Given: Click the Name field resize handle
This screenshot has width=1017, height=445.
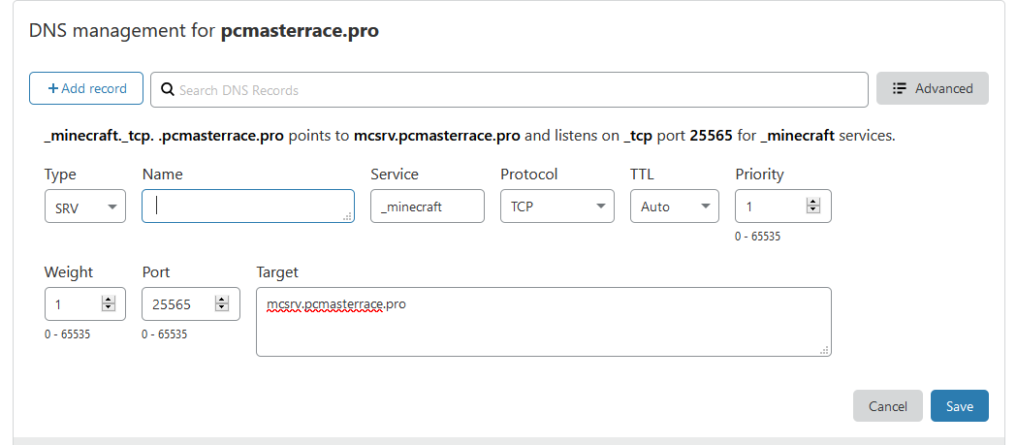Looking at the screenshot, I should tap(348, 217).
